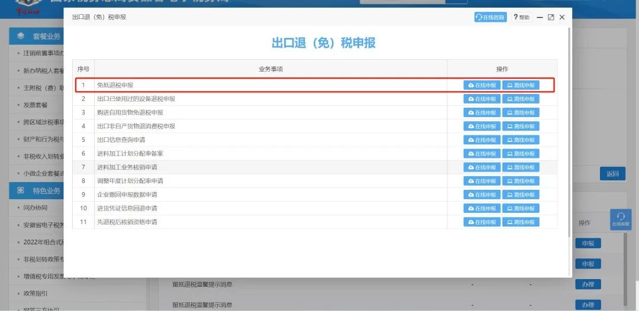Start 离线申报 for 先退税后核销资格申请
This screenshot has height=311, width=639.
click(521, 222)
